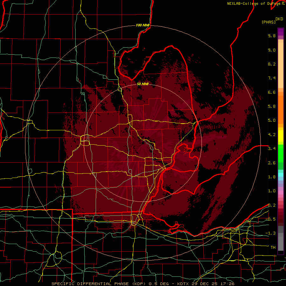286x286 pixels.
Task: Select the -1.3 legend value
Action: (x=270, y=233)
